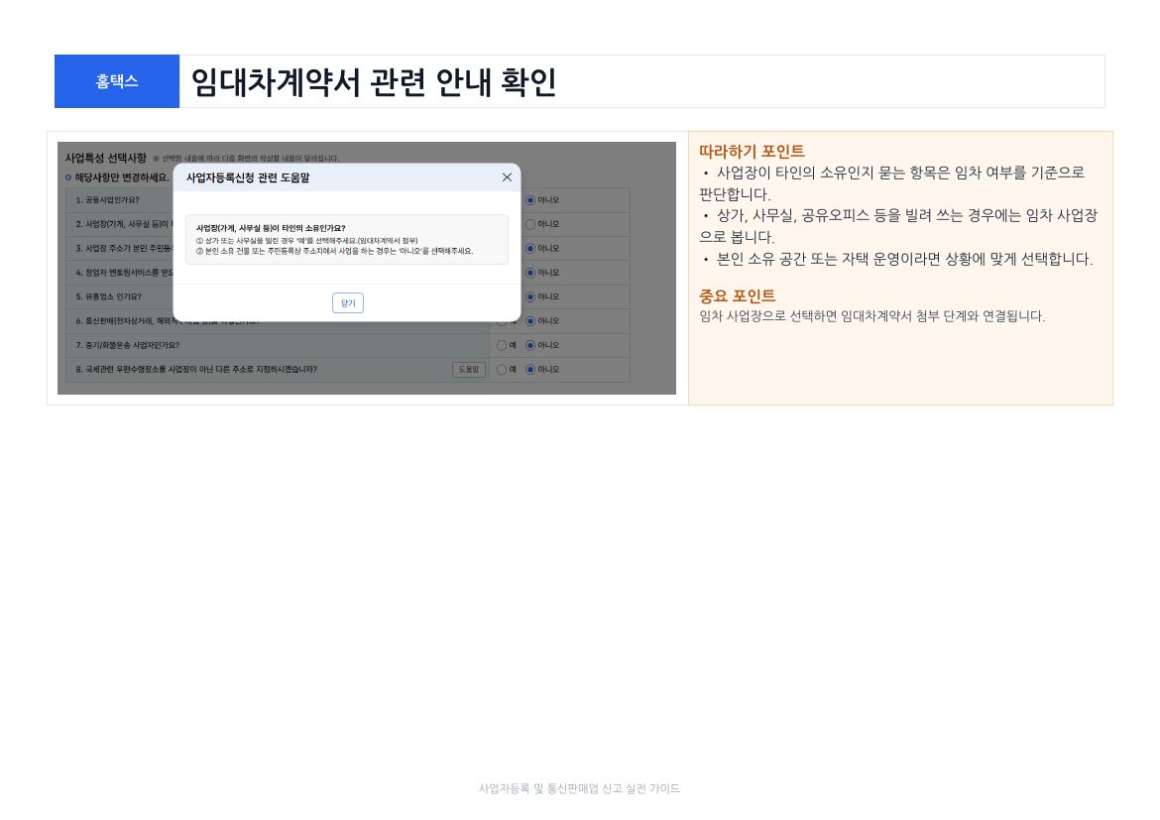
Task: Click footer text 사업자등록 및 통신판매업 신고 실전 가이드
Action: [x=579, y=789]
